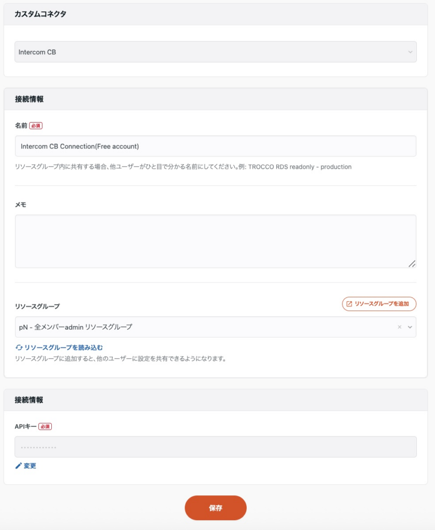The image size is (435, 530).
Task: Click the chevron on the カスタムコネクタ selector
Action: click(410, 52)
